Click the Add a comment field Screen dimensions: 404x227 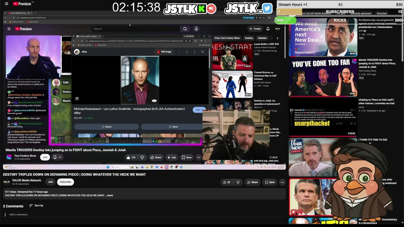pos(145,214)
